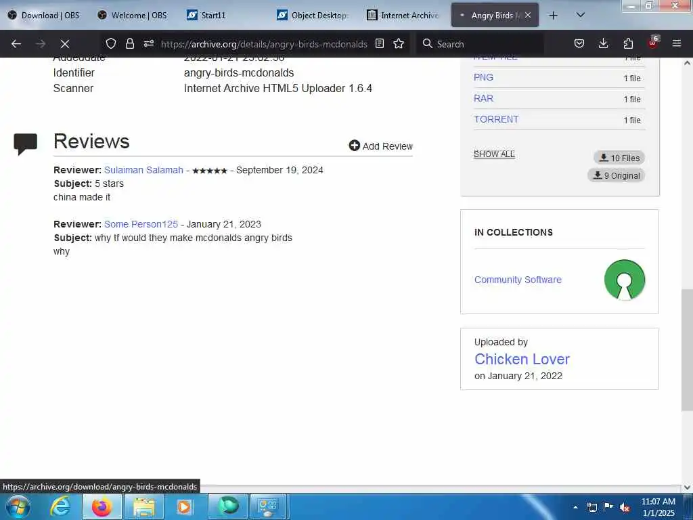
Task: Click SHOW ALL files
Action: tap(494, 154)
